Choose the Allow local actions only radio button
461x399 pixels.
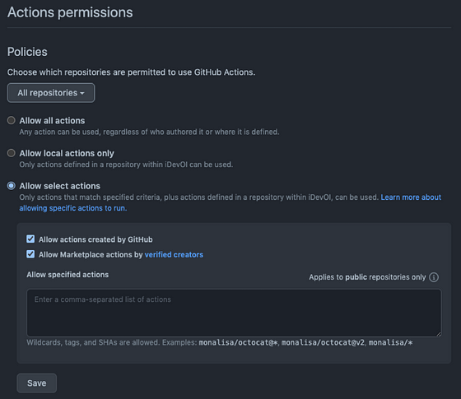(12, 153)
